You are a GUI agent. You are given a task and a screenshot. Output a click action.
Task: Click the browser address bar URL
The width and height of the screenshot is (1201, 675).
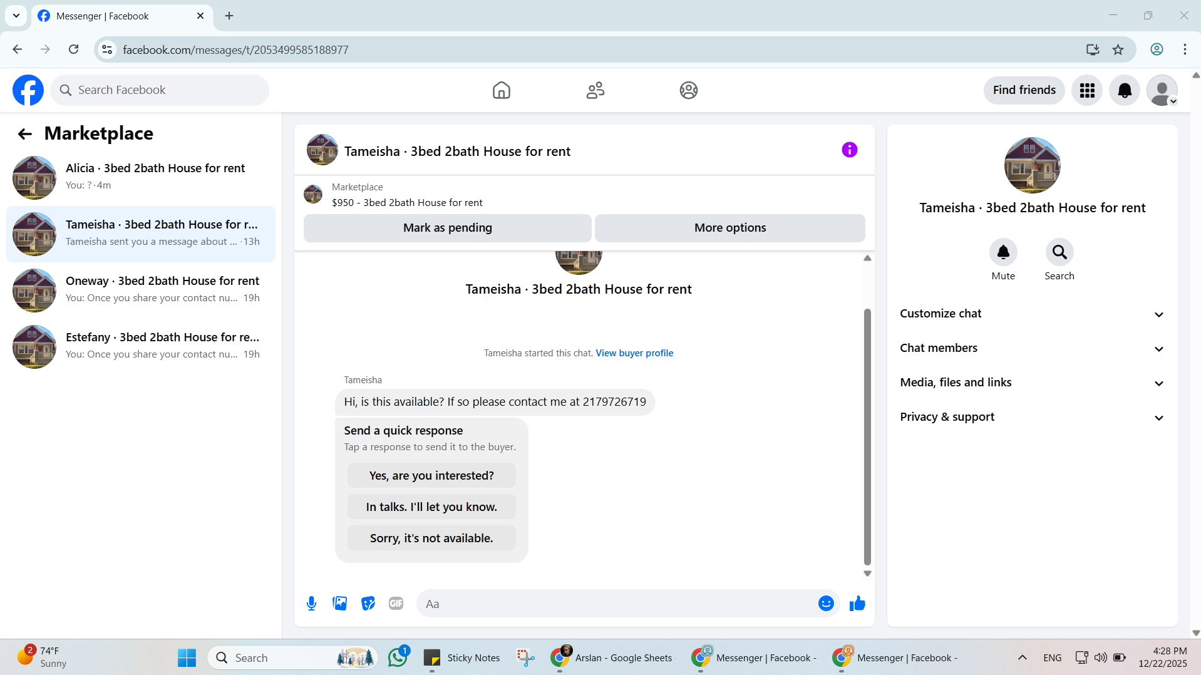(x=235, y=49)
